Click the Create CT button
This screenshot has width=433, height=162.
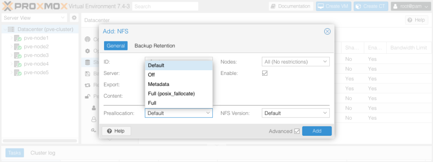coord(371,6)
